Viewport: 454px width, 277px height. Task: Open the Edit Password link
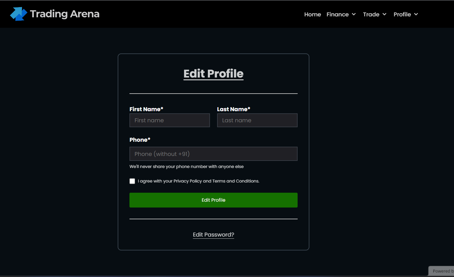[x=213, y=235]
